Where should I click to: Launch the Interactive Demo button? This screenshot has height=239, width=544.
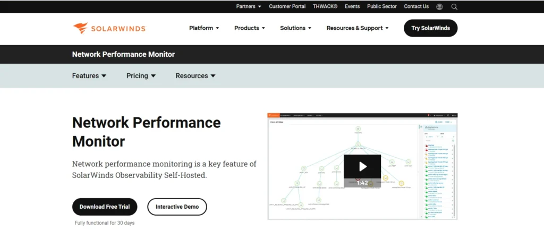click(177, 207)
